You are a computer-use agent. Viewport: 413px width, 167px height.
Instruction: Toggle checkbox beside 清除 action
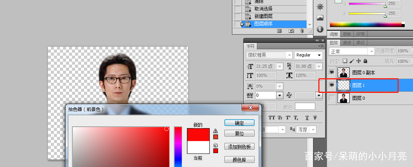pyautogui.click(x=237, y=2)
